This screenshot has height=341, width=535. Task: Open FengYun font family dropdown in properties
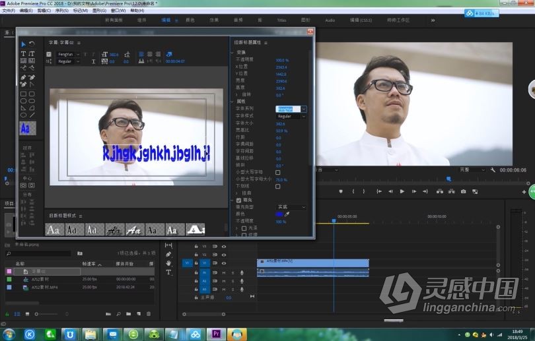(x=303, y=109)
